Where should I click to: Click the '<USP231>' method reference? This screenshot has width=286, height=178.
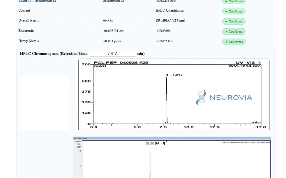pos(164,41)
